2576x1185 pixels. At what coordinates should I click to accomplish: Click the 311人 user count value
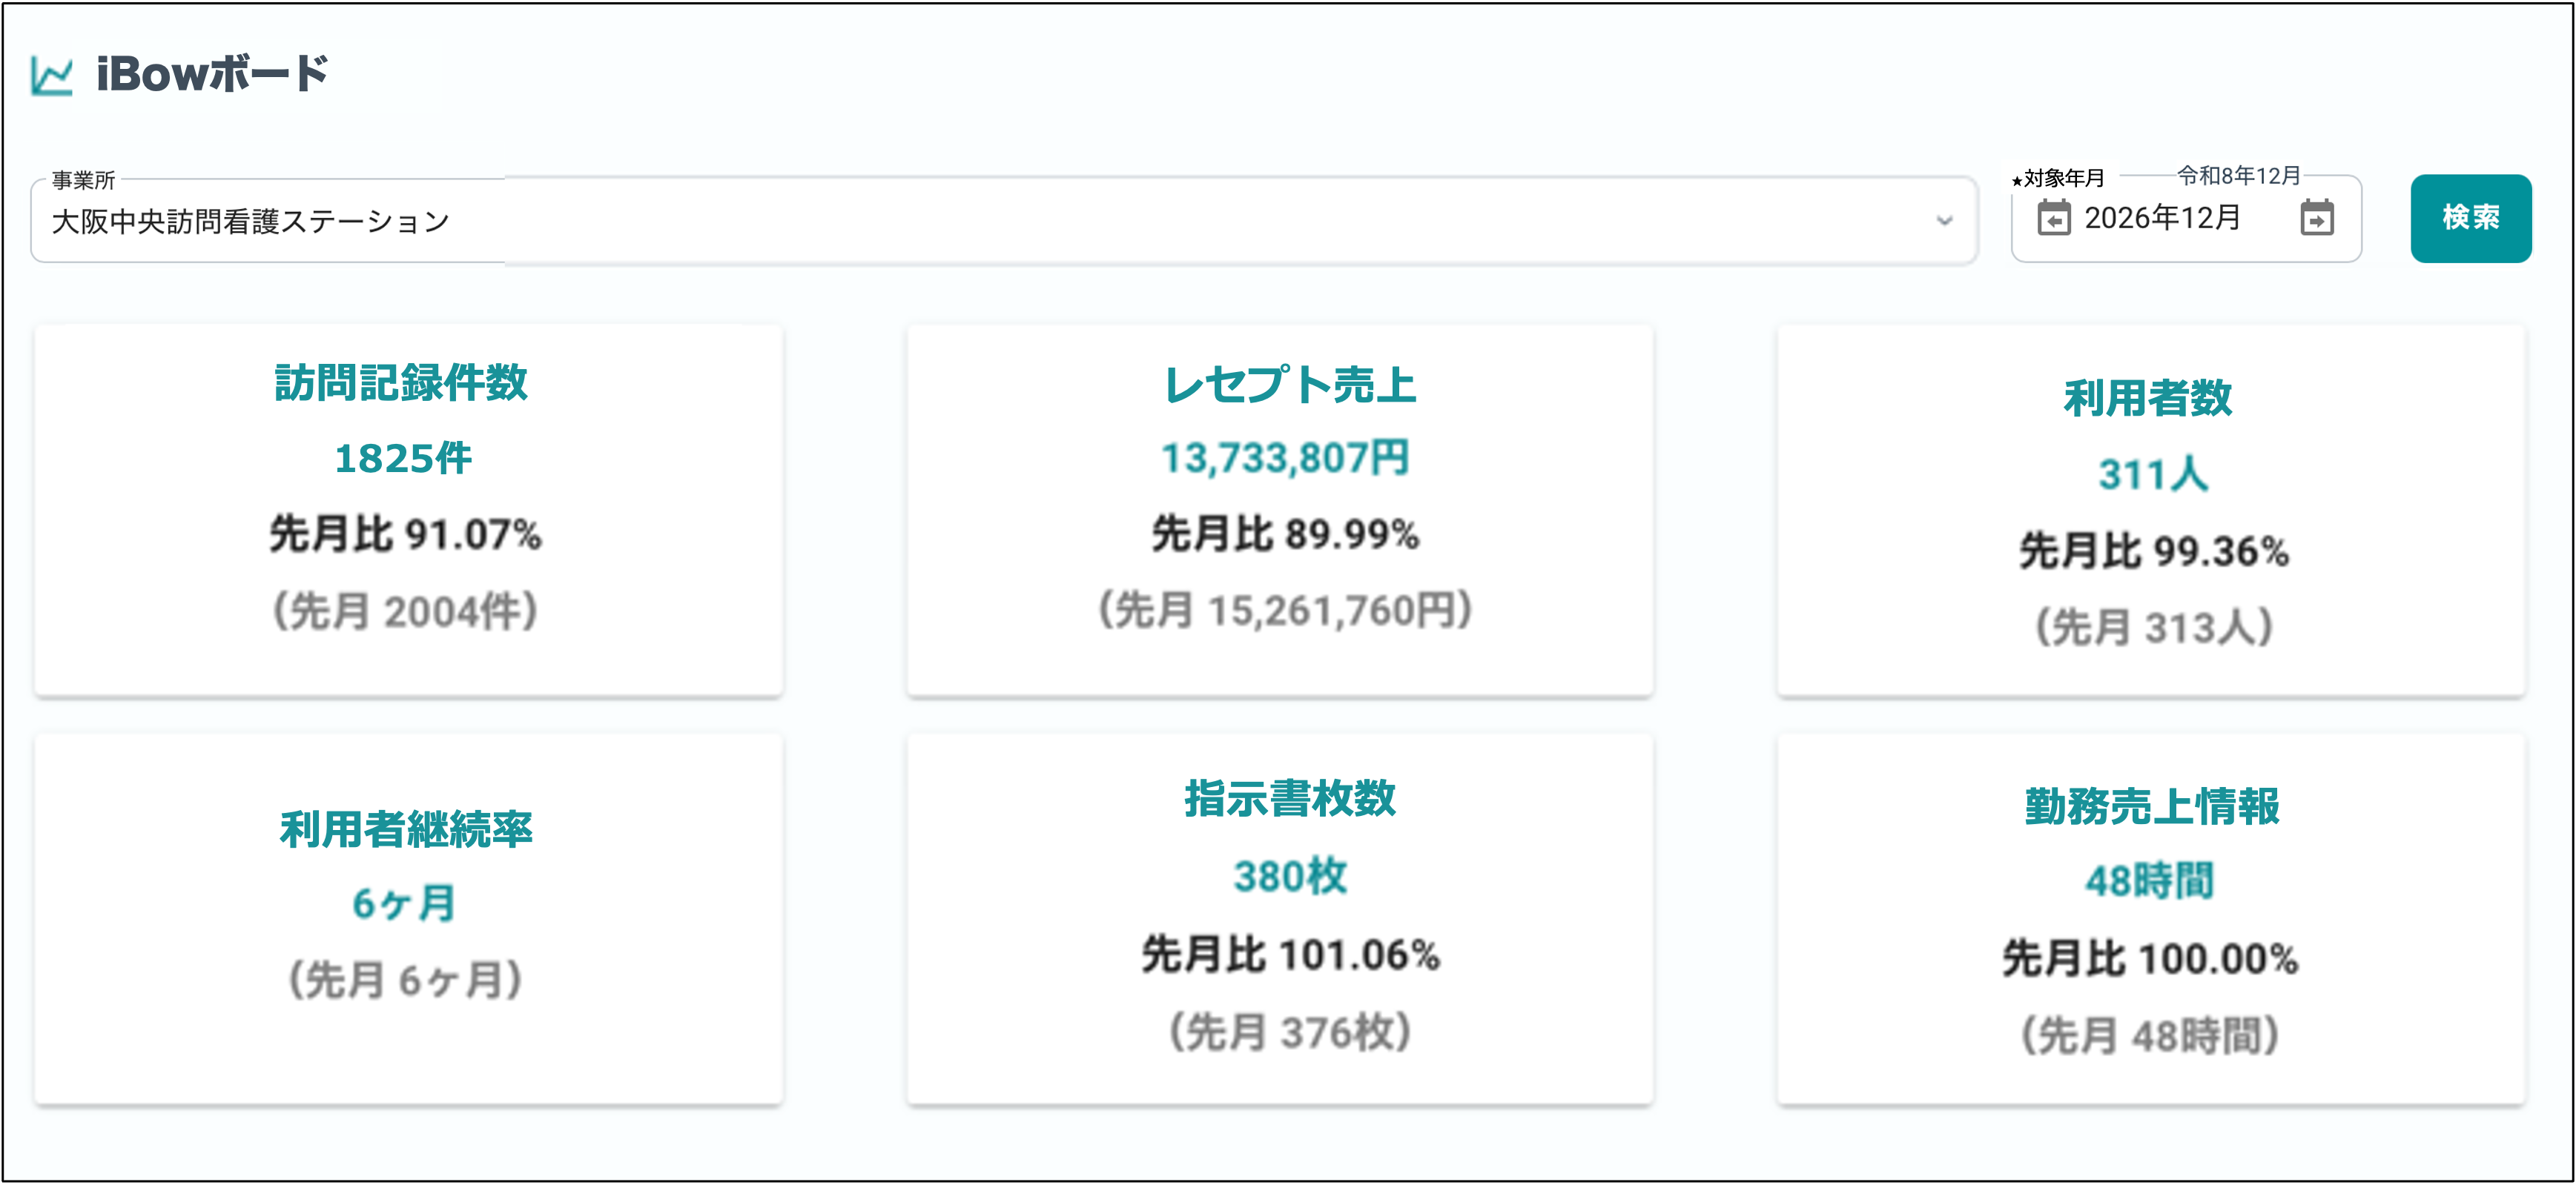pos(2152,474)
